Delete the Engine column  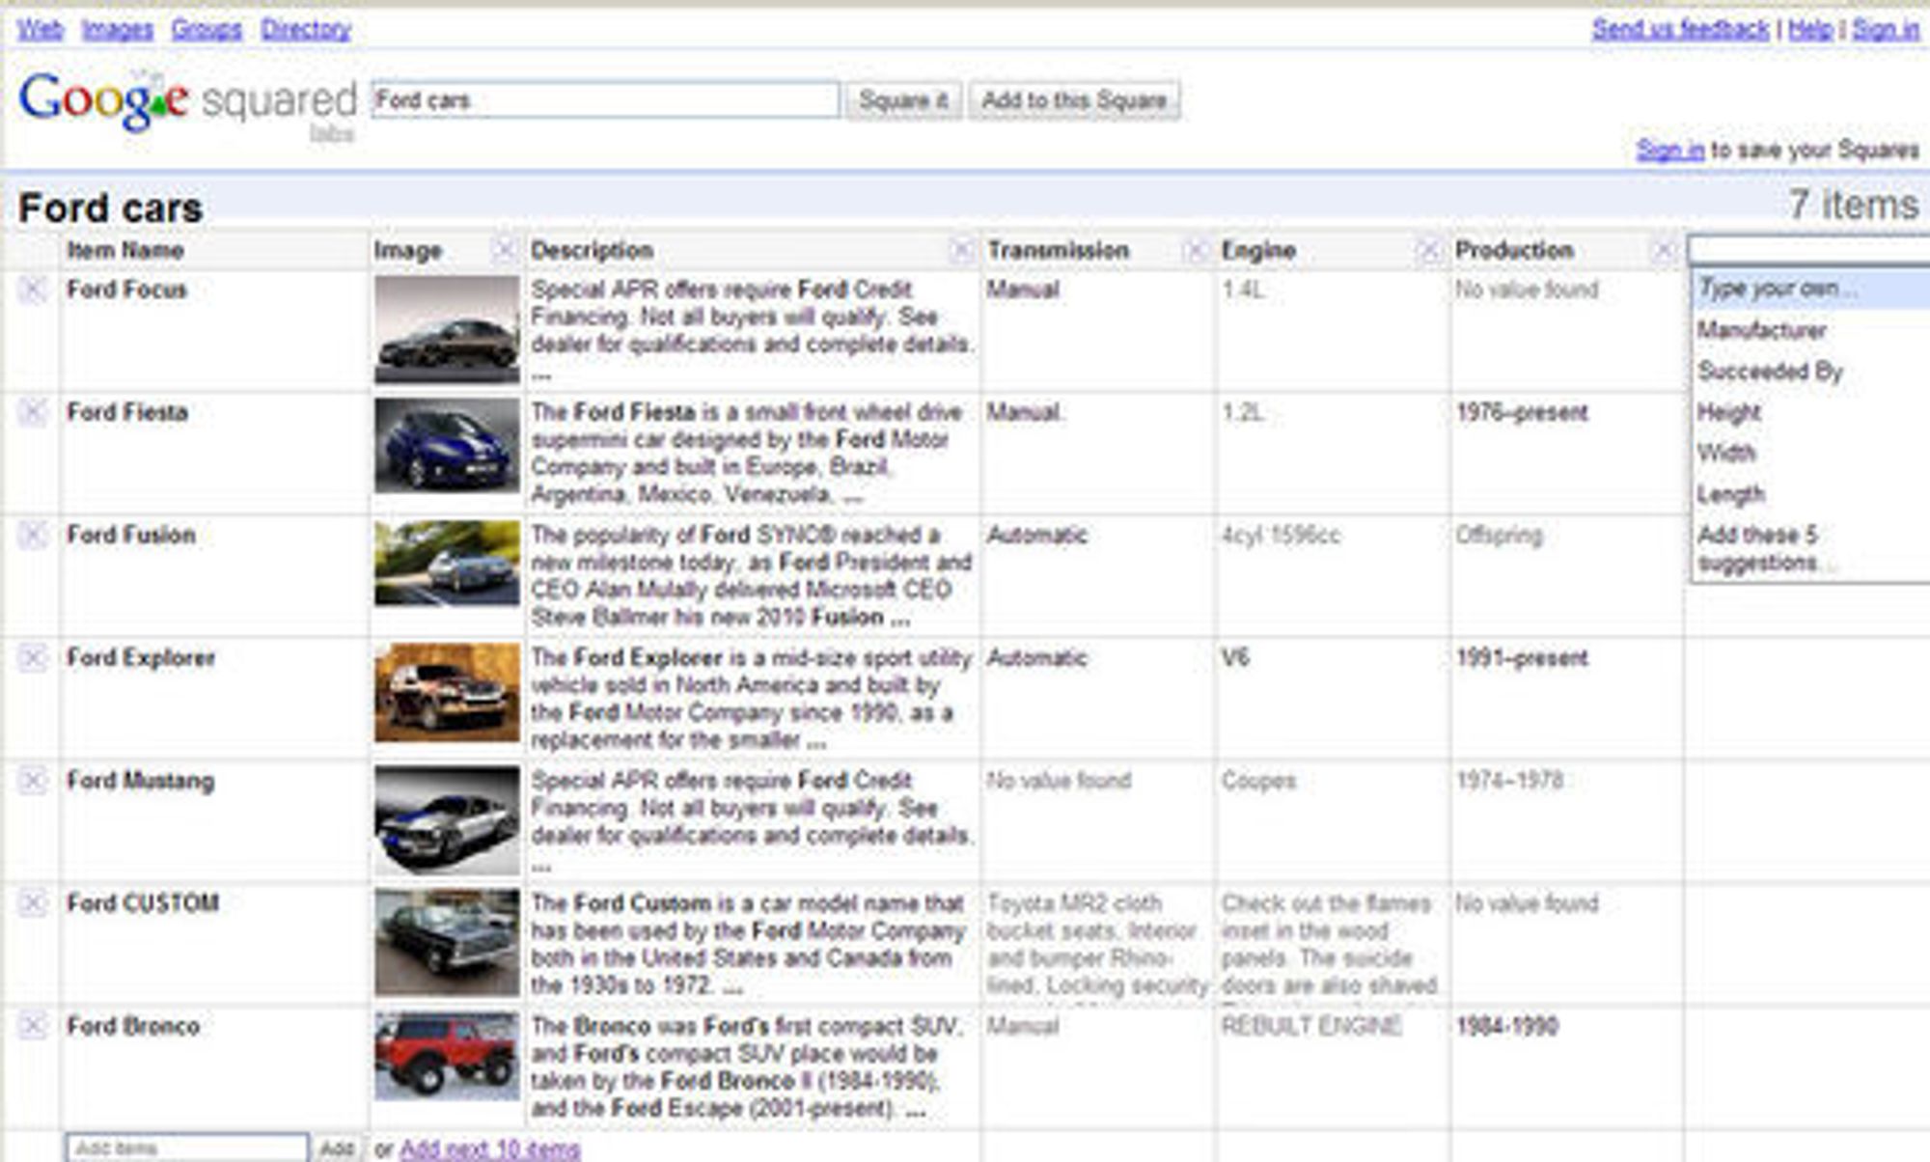pyautogui.click(x=1428, y=251)
